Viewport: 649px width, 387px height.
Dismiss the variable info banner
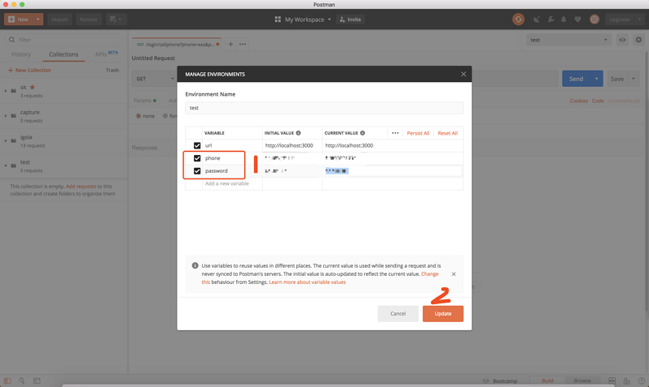click(453, 274)
